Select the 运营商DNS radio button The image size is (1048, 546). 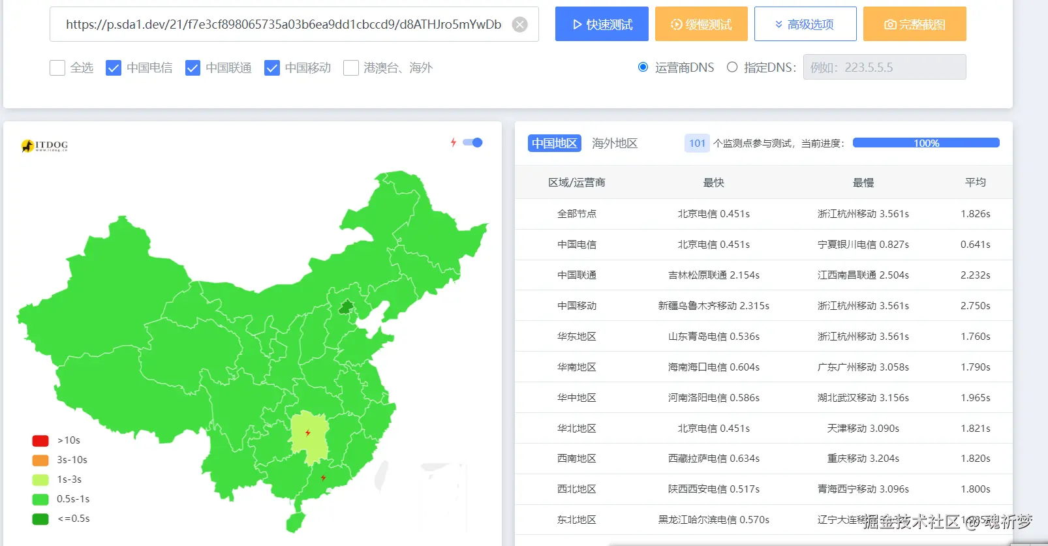643,67
